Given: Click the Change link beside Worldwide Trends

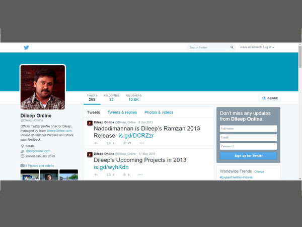Looking at the screenshot, I should click(x=259, y=172).
